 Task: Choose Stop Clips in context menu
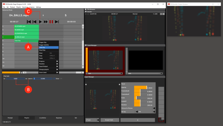click(48, 50)
